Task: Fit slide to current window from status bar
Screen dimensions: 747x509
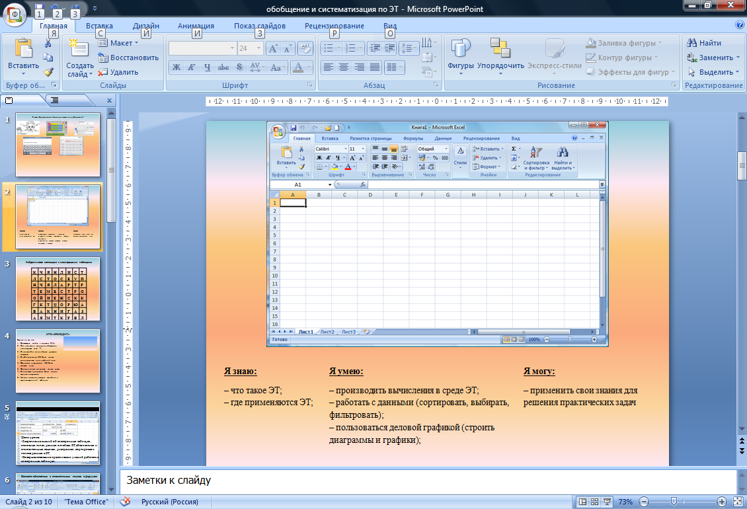Action: 738,501
